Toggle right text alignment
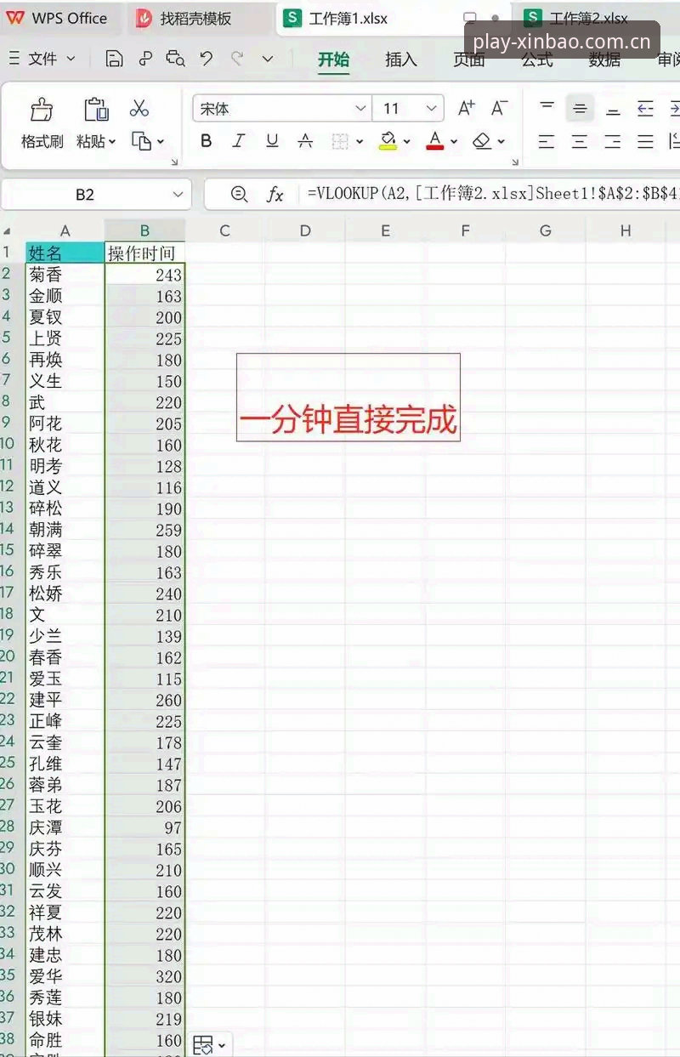Viewport: 680px width, 1057px height. tap(613, 141)
